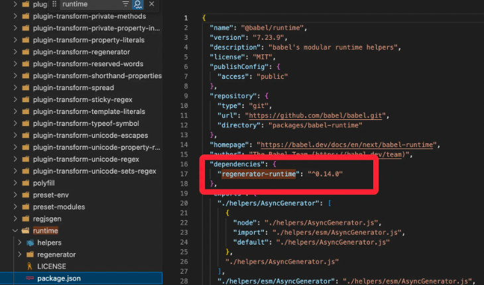This screenshot has width=484, height=285.
Task: Expand the plugin-transform-private-property-in folder
Action: point(15,28)
